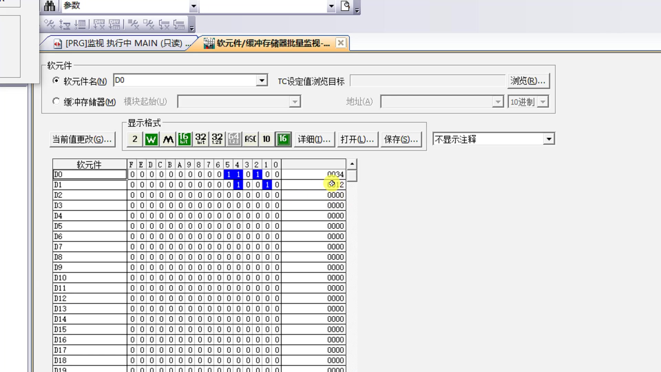Click the second 'Dev' table toolbar icon
Viewport: 661px width, 372px height.
coord(114,24)
